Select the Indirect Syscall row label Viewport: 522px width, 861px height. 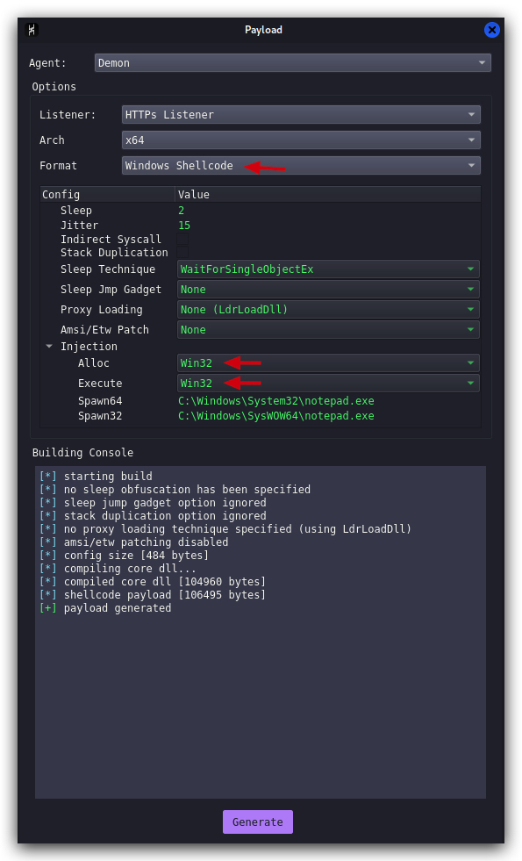[111, 240]
